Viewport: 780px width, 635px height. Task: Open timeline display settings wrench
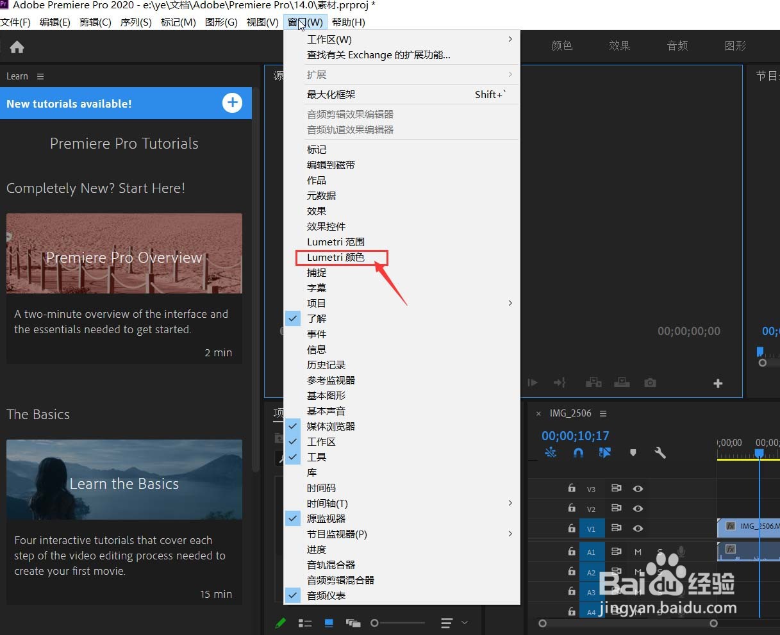(660, 452)
